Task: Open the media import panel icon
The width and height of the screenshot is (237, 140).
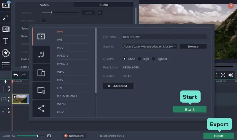Action: point(6,5)
